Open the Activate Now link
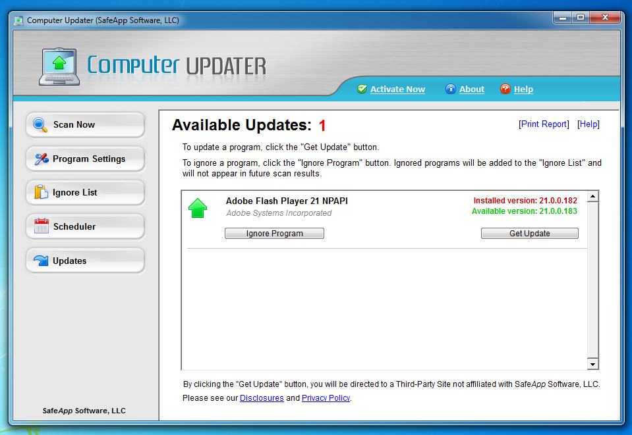Screen dimensions: 632x435 [397, 90]
